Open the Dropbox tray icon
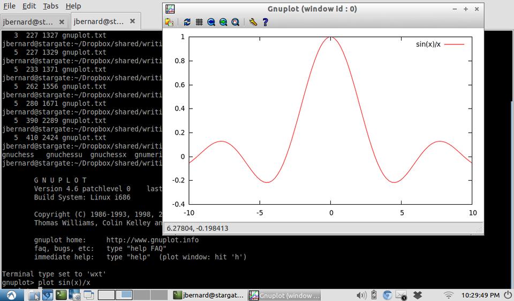This screenshot has width=514, height=301. [x=419, y=295]
